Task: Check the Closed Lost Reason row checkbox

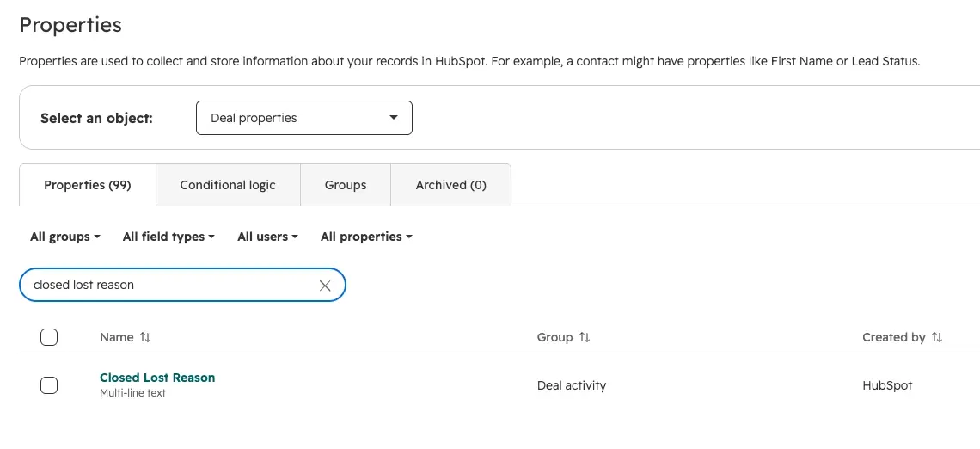Action: click(49, 385)
